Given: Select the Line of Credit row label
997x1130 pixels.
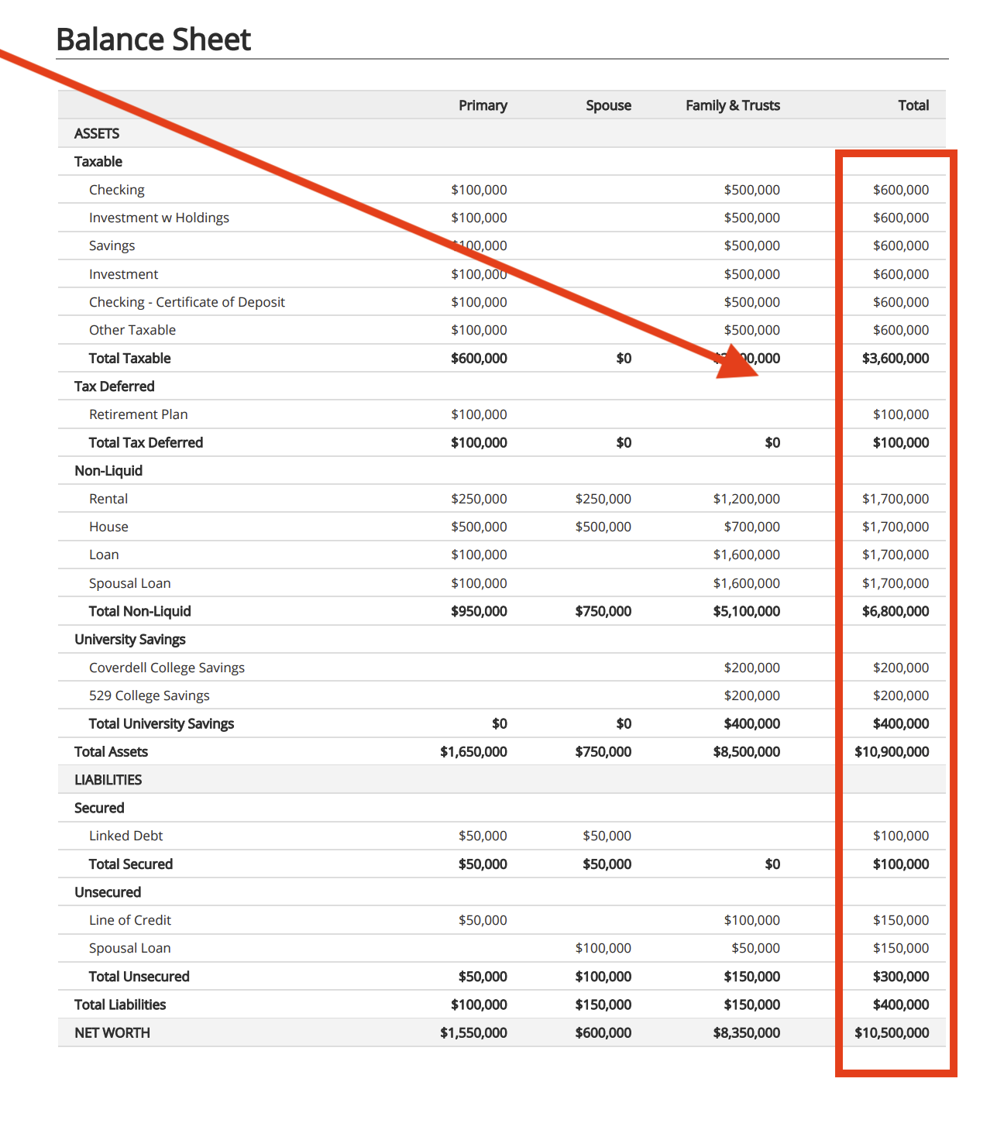Looking at the screenshot, I should [x=129, y=920].
